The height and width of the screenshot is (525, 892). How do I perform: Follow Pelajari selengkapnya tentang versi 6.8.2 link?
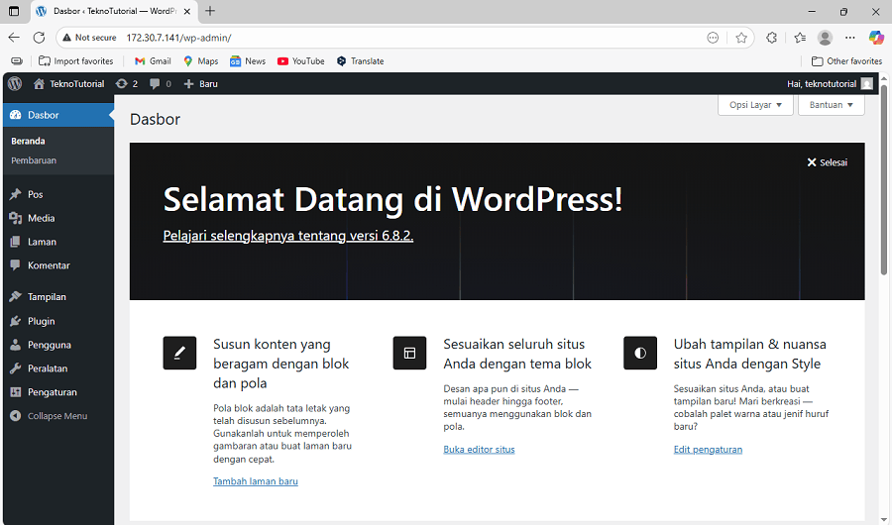(x=287, y=236)
